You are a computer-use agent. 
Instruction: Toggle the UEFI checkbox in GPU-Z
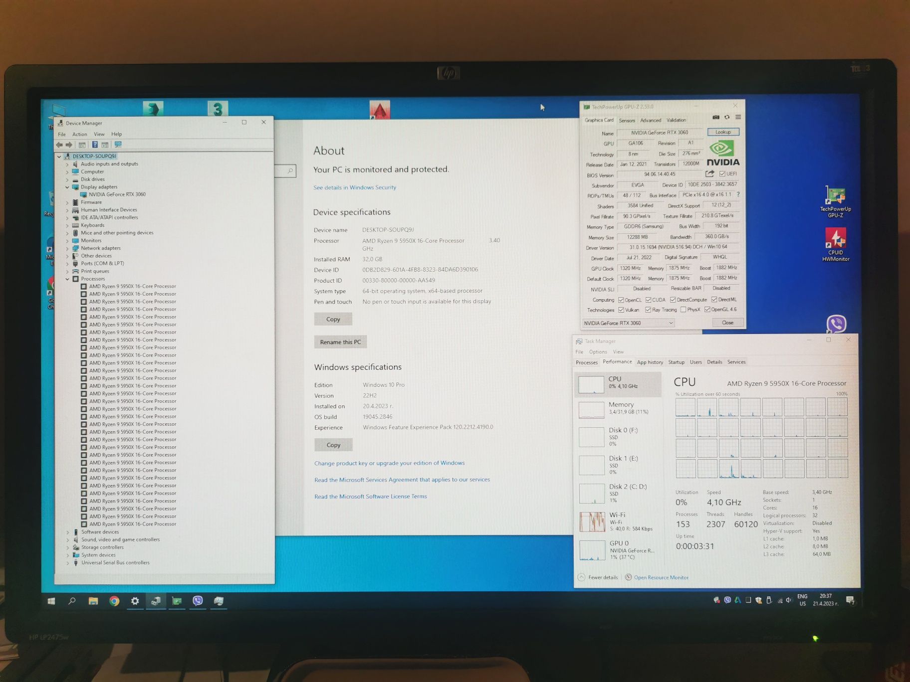point(722,174)
